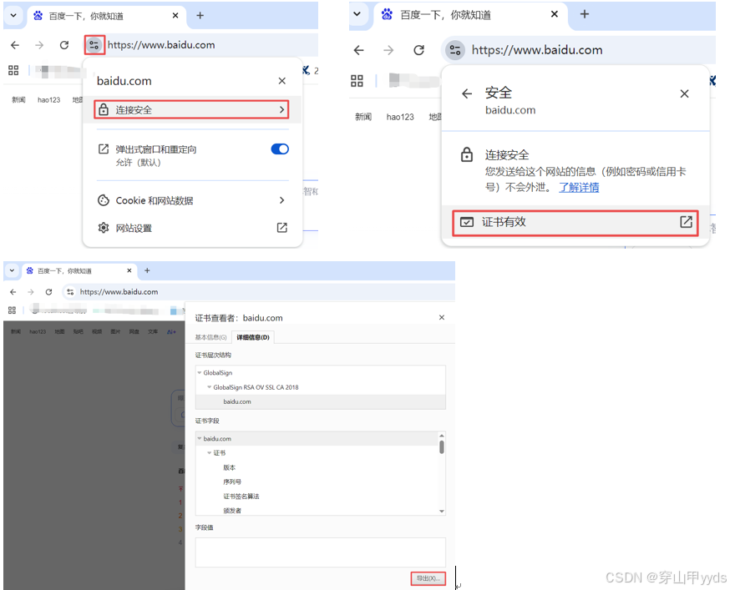
Task: Add a new tab in certificate viewer window
Action: coord(147,270)
